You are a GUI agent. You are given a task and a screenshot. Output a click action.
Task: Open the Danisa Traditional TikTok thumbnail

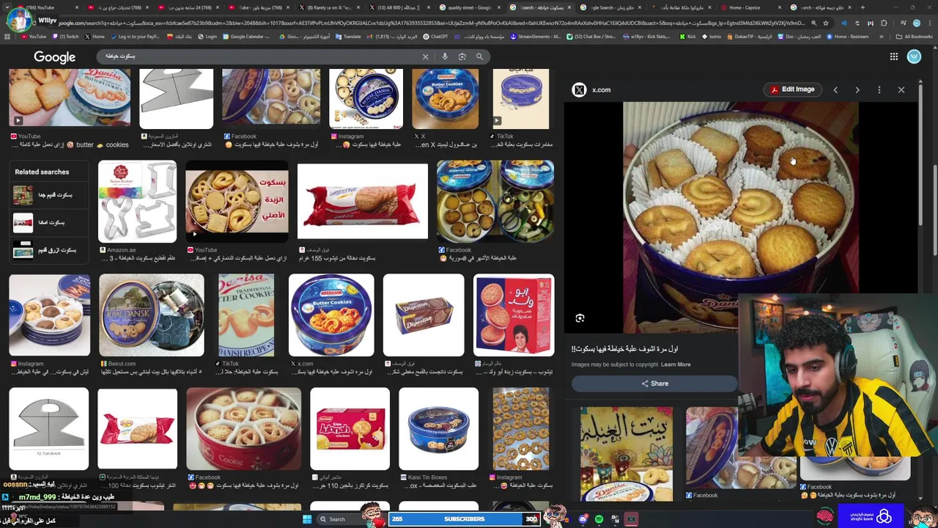[x=246, y=315]
